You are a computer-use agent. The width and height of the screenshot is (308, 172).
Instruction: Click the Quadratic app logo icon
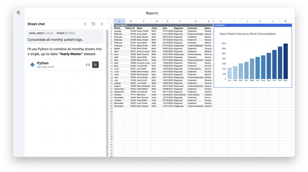[x=18, y=13]
